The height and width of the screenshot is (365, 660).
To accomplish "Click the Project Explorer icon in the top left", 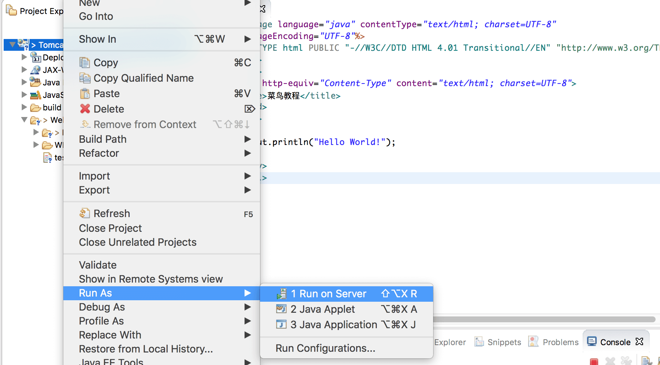I will [11, 10].
